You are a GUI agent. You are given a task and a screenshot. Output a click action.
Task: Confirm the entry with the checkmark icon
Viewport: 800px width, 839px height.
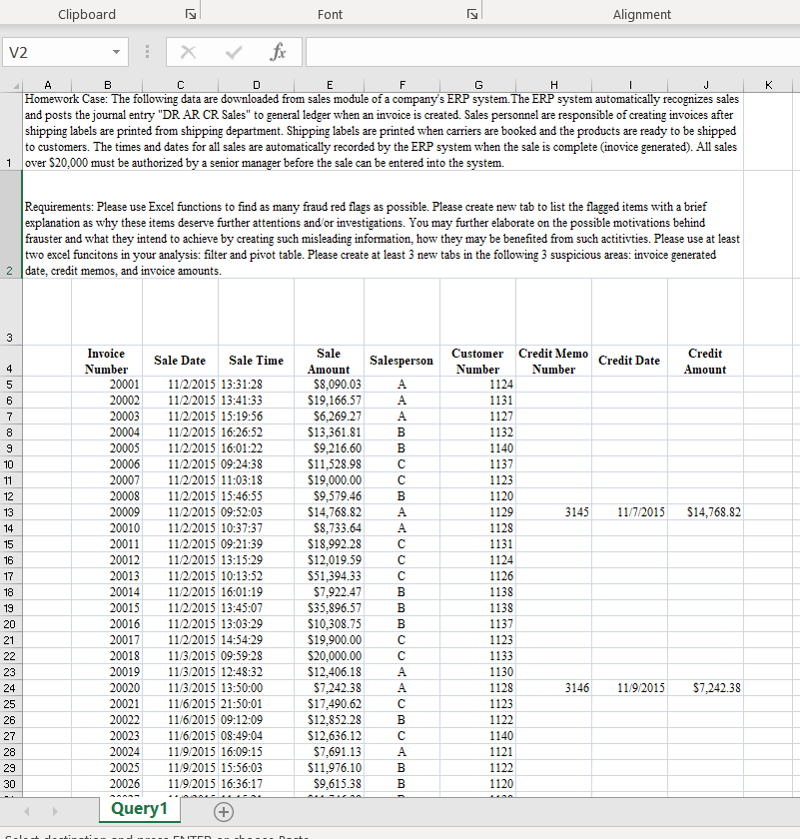point(234,52)
